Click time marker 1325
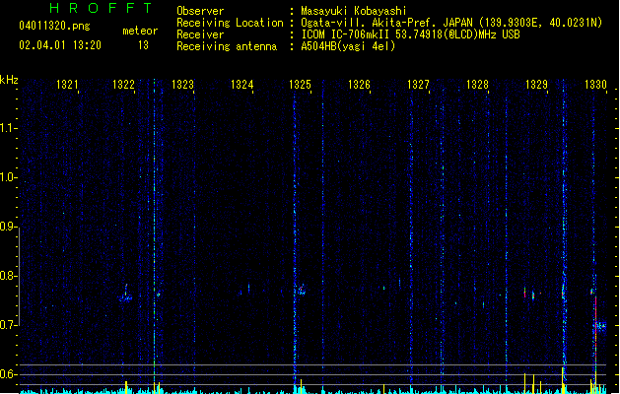 tap(300, 85)
